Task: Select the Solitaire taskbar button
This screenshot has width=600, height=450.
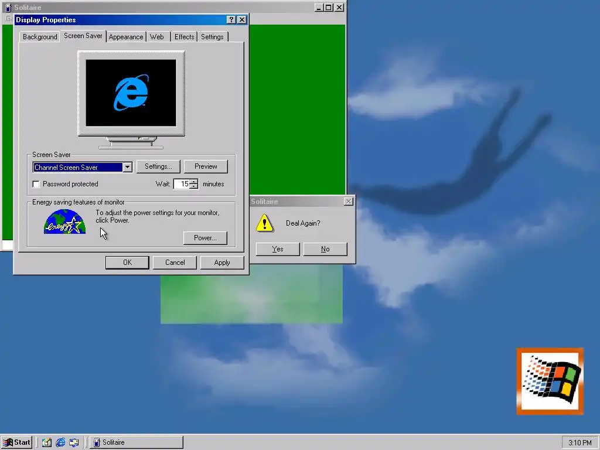Action: [x=137, y=442]
